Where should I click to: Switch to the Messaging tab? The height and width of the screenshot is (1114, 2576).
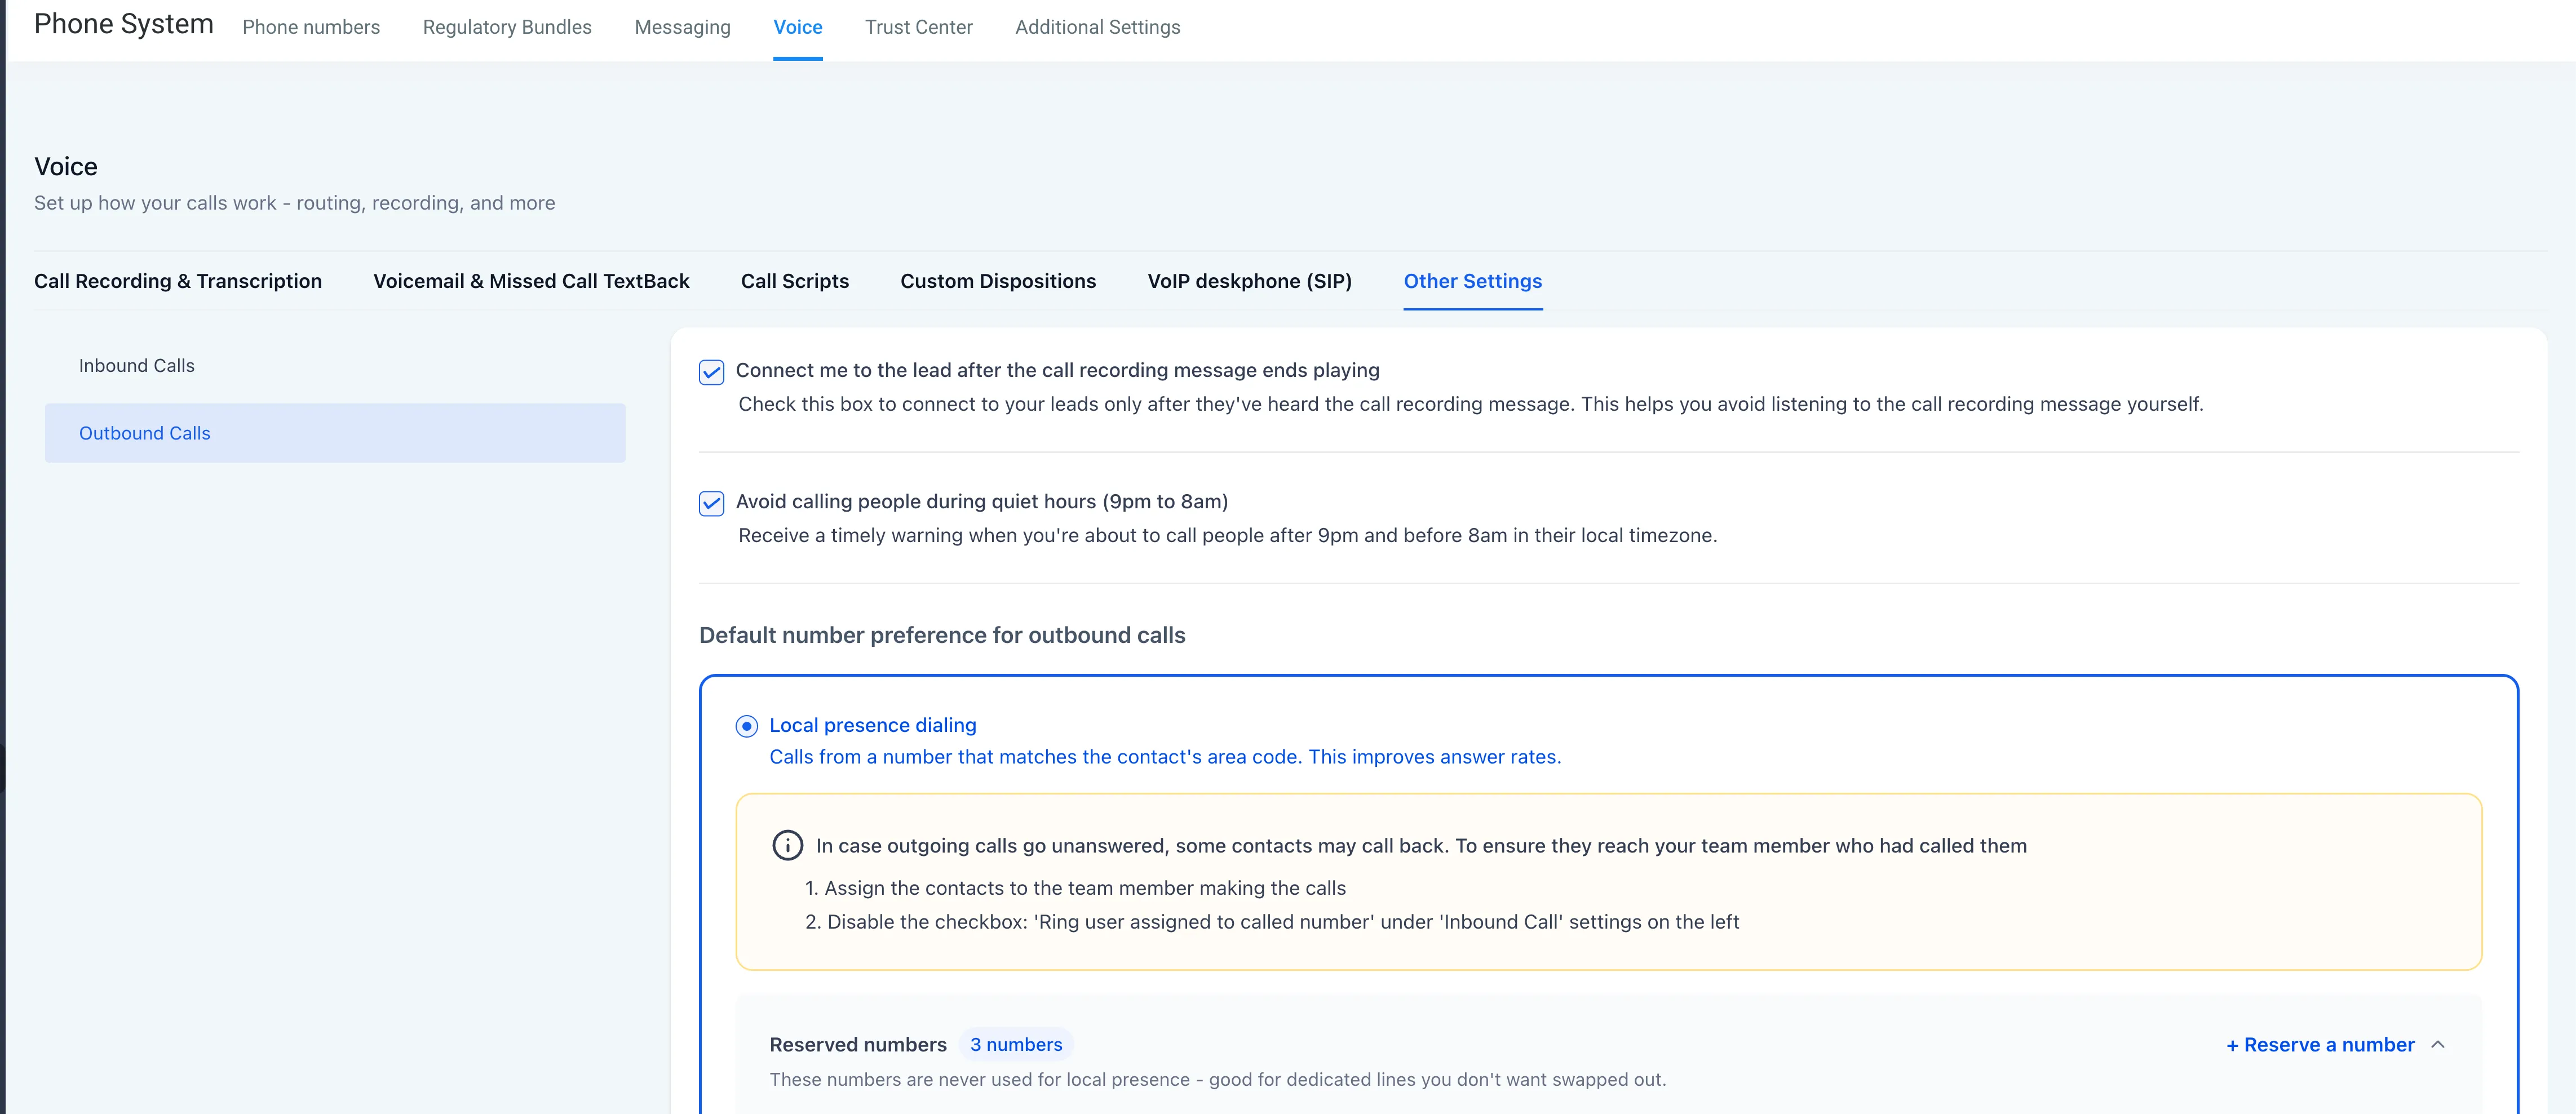(x=682, y=27)
